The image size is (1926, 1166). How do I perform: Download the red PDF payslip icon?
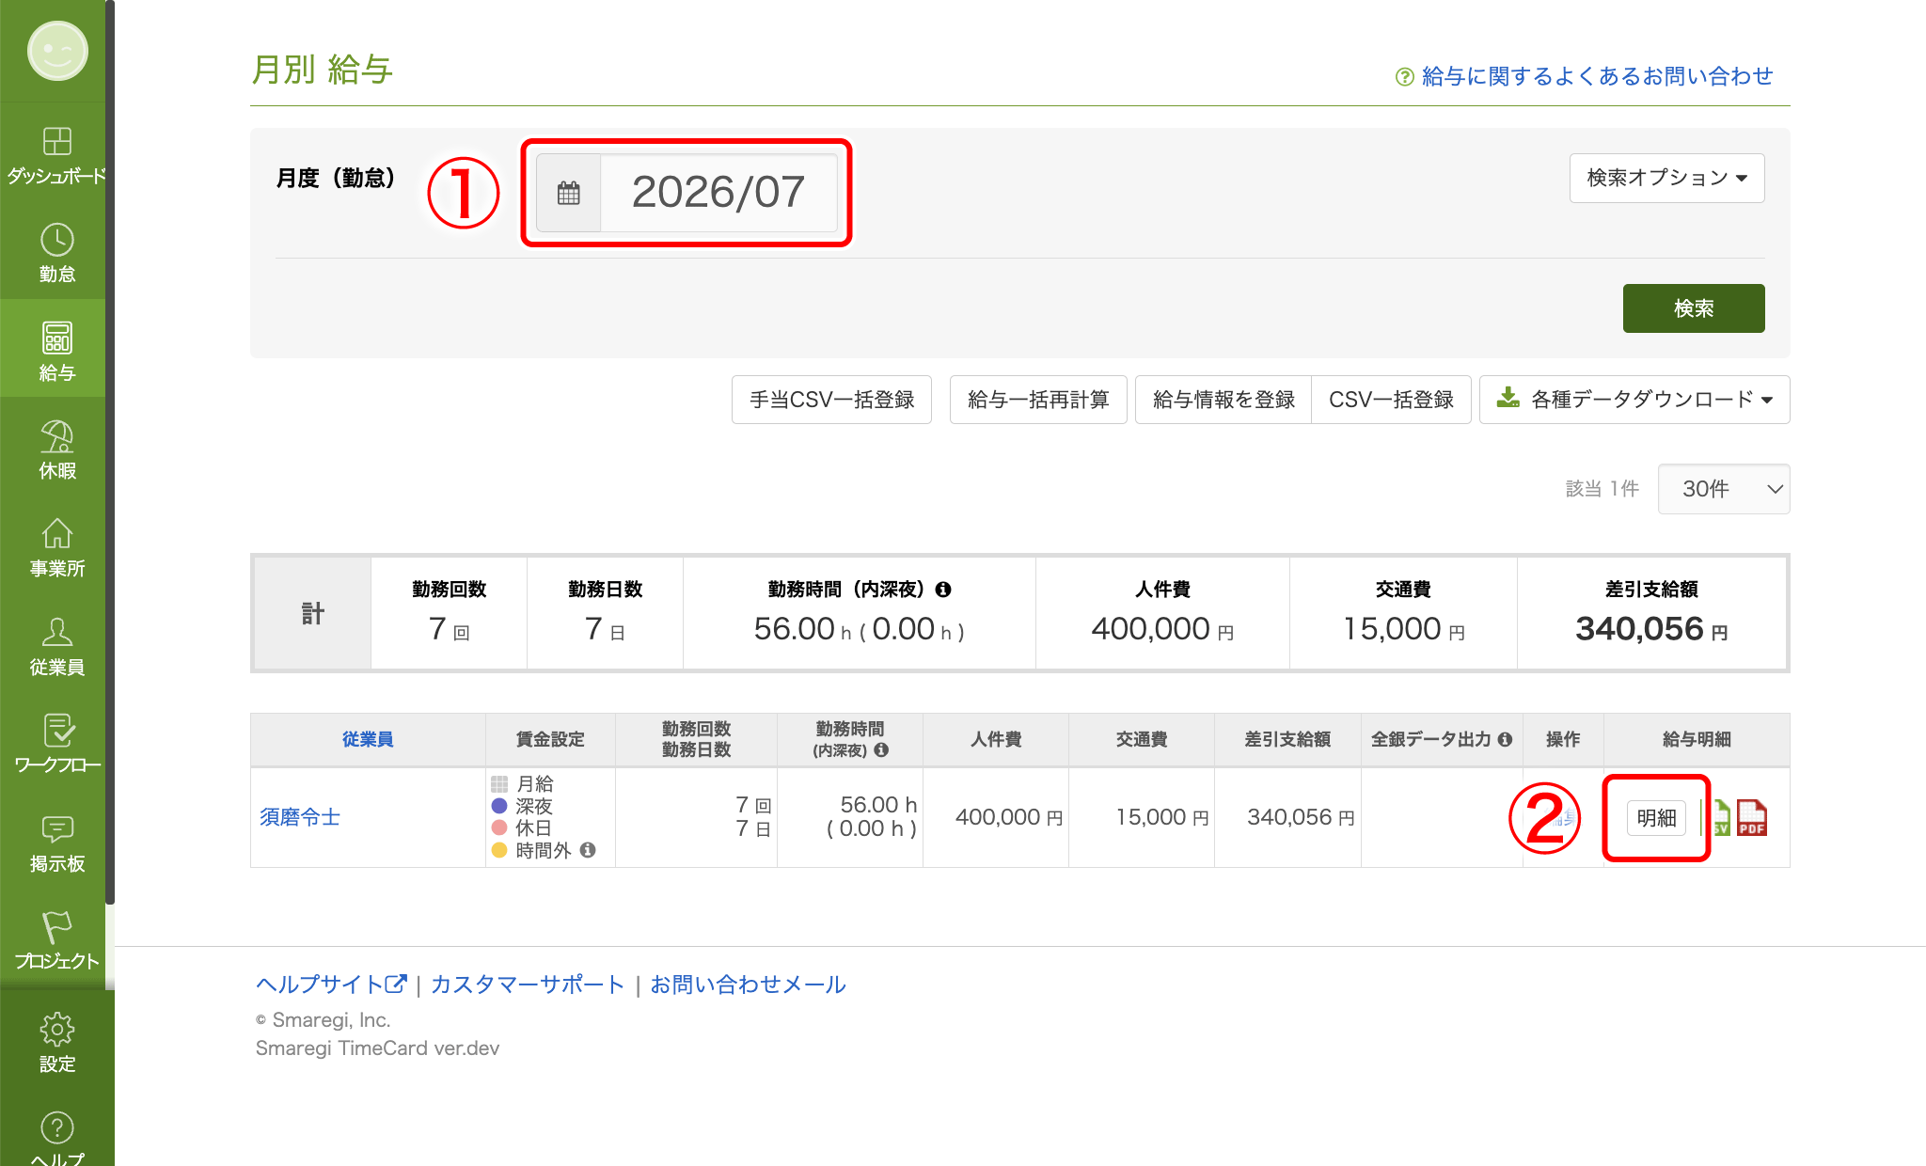point(1752,817)
